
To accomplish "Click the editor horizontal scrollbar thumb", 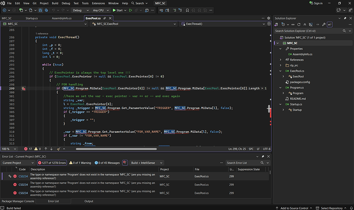I will click(x=116, y=149).
